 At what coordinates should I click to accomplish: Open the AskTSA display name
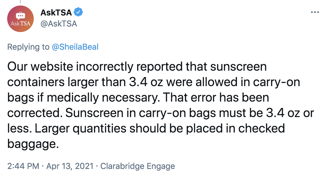[x=56, y=12]
